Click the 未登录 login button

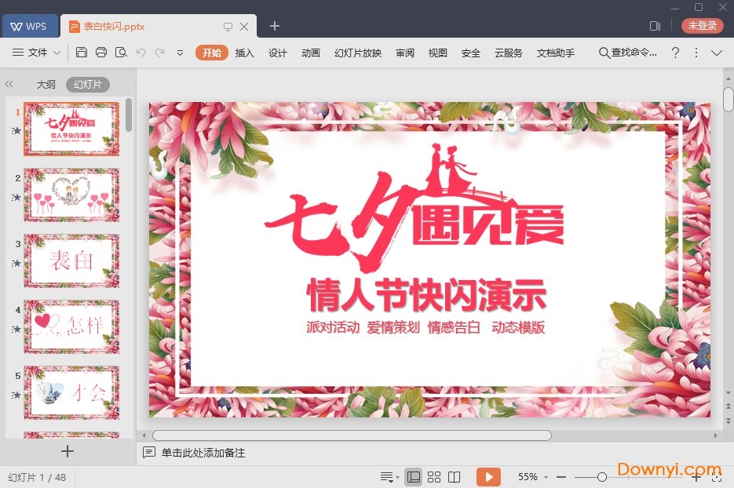point(702,26)
